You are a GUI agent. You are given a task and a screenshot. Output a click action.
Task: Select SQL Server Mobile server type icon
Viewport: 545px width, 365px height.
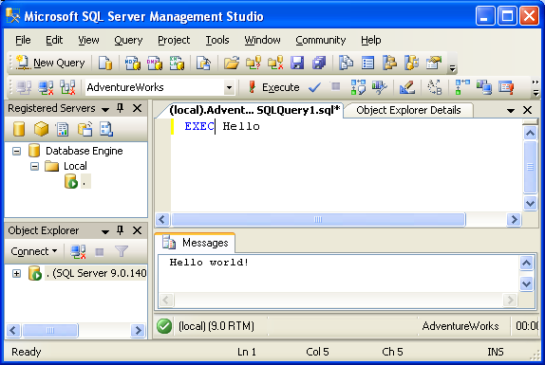coord(85,129)
